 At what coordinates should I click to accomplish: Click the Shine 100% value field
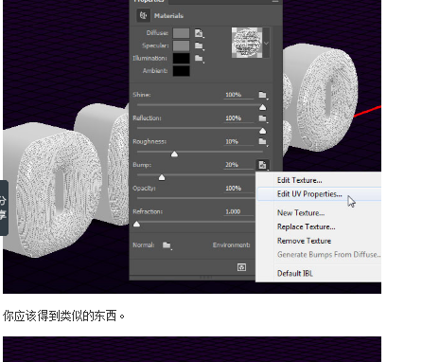[238, 95]
